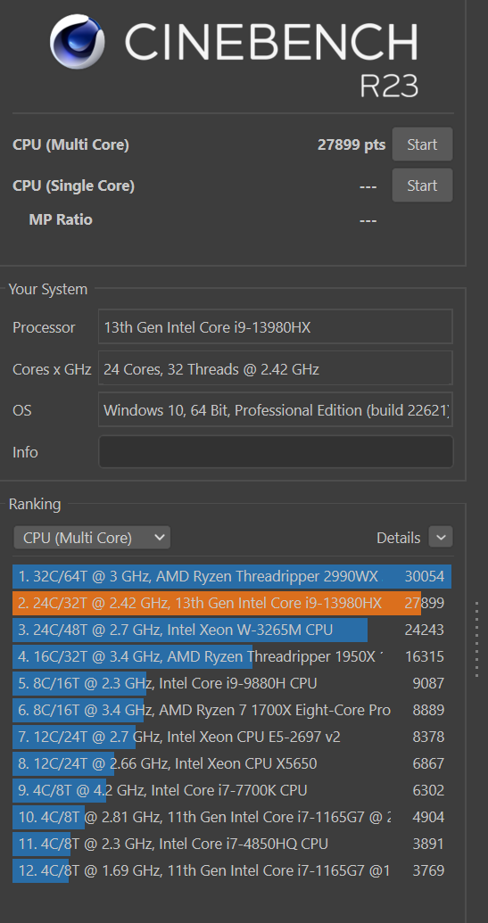Pick the Ryzen 7 1700X ranking row
This screenshot has height=923, width=488.
click(x=232, y=710)
